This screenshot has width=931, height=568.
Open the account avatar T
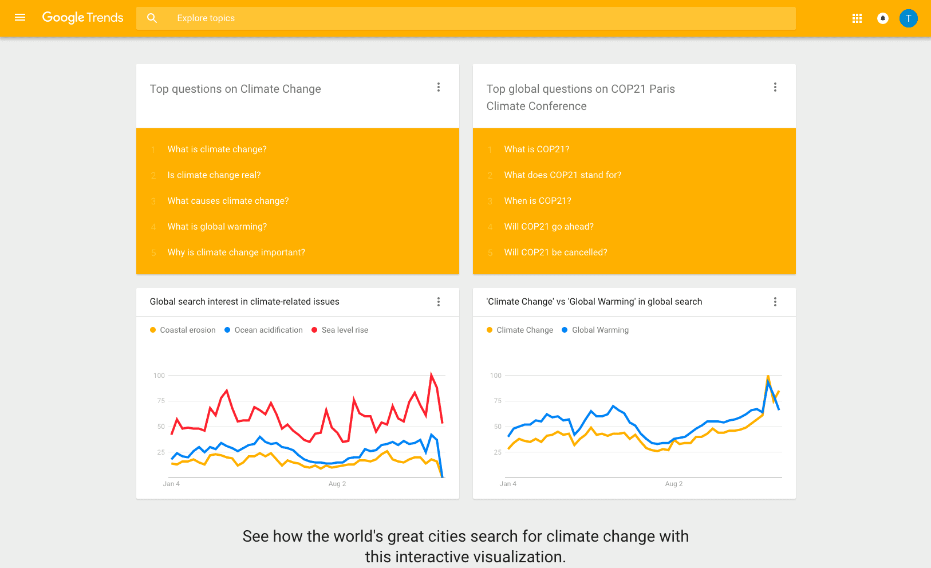click(x=908, y=18)
